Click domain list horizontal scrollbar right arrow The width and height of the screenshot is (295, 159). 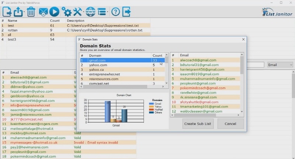tap(163, 87)
